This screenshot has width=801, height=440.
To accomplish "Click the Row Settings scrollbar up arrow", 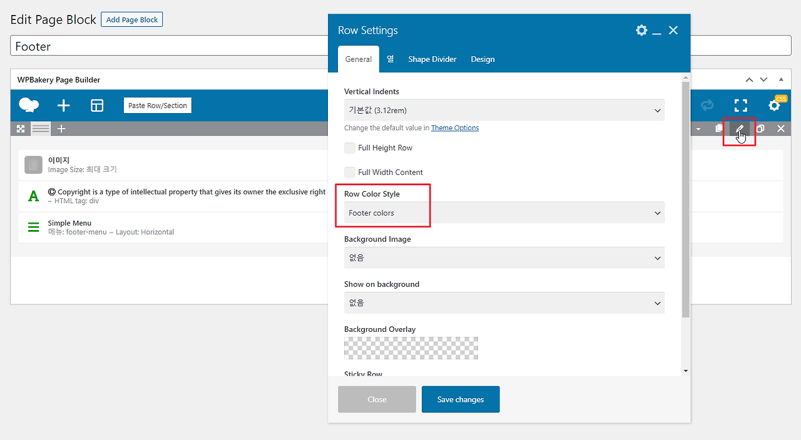I will [x=686, y=76].
